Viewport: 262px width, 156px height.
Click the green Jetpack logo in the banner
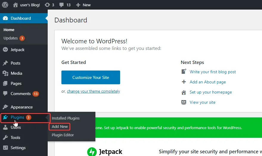(x=92, y=152)
